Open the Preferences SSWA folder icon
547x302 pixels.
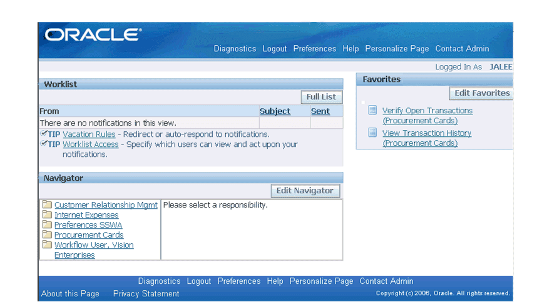click(x=47, y=224)
